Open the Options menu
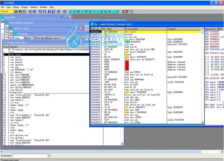224x161 pixels. click(x=34, y=7)
